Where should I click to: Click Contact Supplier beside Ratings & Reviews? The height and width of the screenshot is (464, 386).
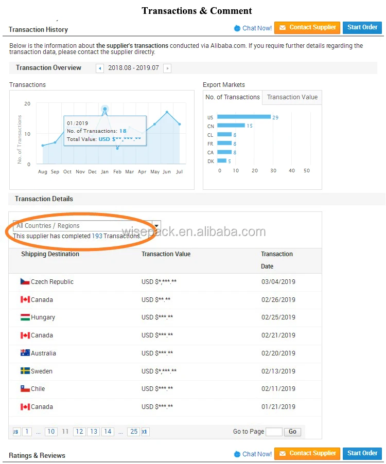(307, 453)
